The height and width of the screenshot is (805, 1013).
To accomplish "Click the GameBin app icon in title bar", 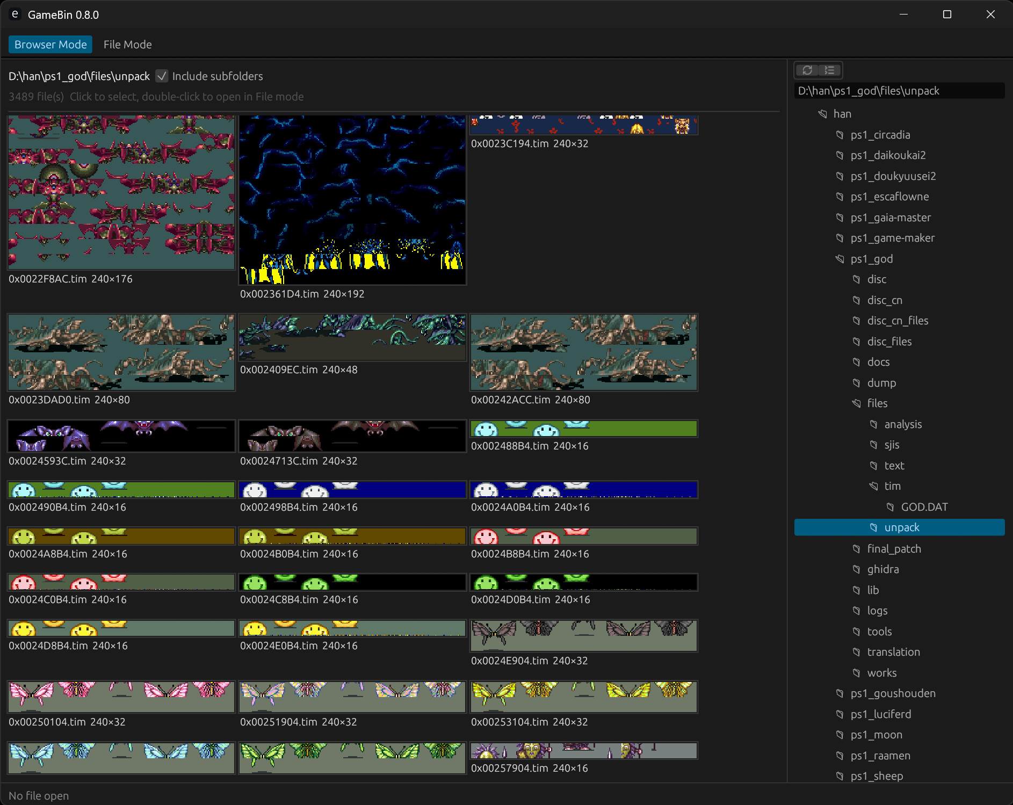I will pos(15,14).
